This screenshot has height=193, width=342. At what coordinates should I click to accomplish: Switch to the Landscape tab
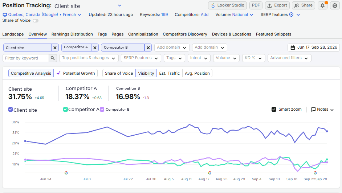13,34
